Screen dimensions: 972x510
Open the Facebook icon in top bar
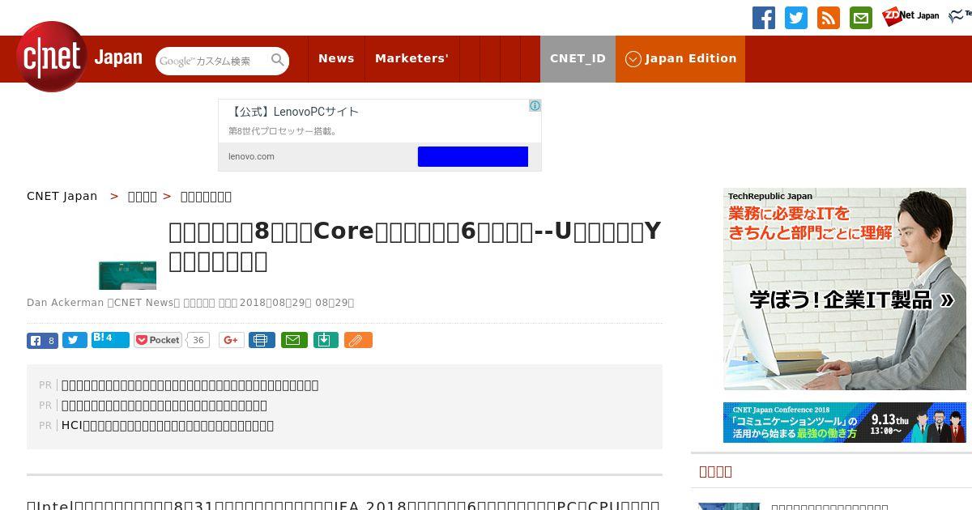point(763,18)
